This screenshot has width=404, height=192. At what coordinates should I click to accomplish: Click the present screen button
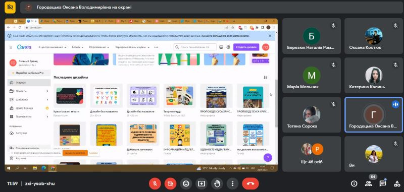click(x=201, y=183)
